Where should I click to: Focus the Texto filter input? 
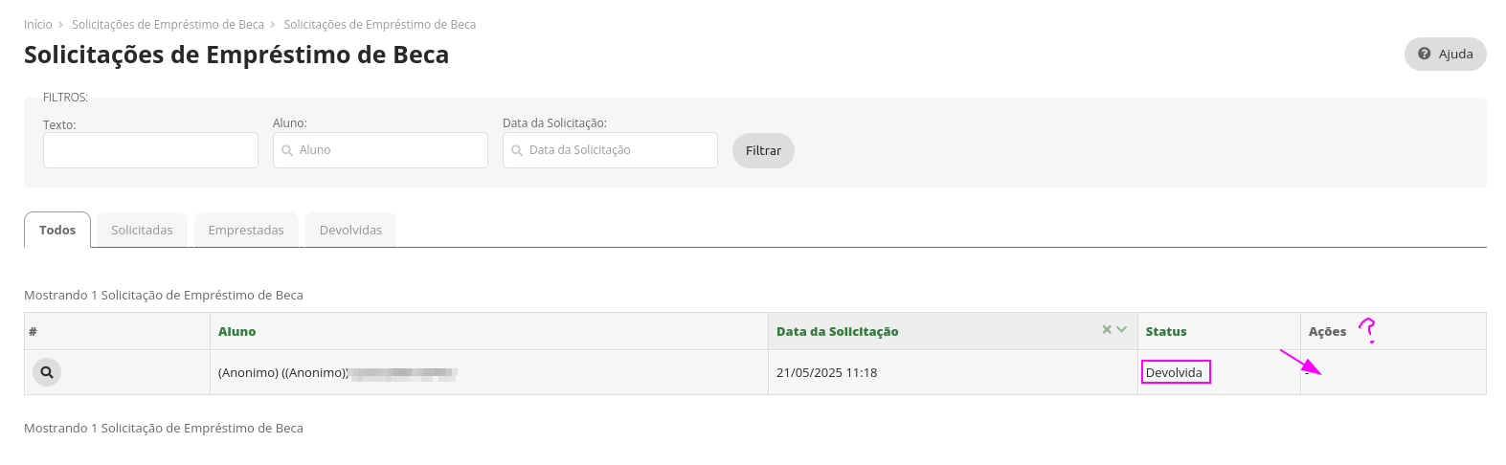(x=150, y=150)
